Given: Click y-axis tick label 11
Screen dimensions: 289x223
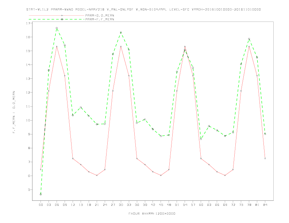Looking at the screenshot, I should click(28, 106).
